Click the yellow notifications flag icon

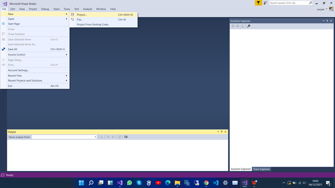(x=258, y=3)
